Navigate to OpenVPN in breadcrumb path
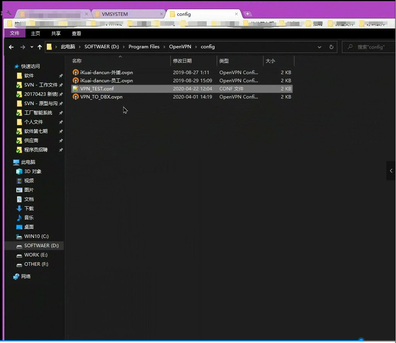Screen dimensions: 396x343 point(180,47)
